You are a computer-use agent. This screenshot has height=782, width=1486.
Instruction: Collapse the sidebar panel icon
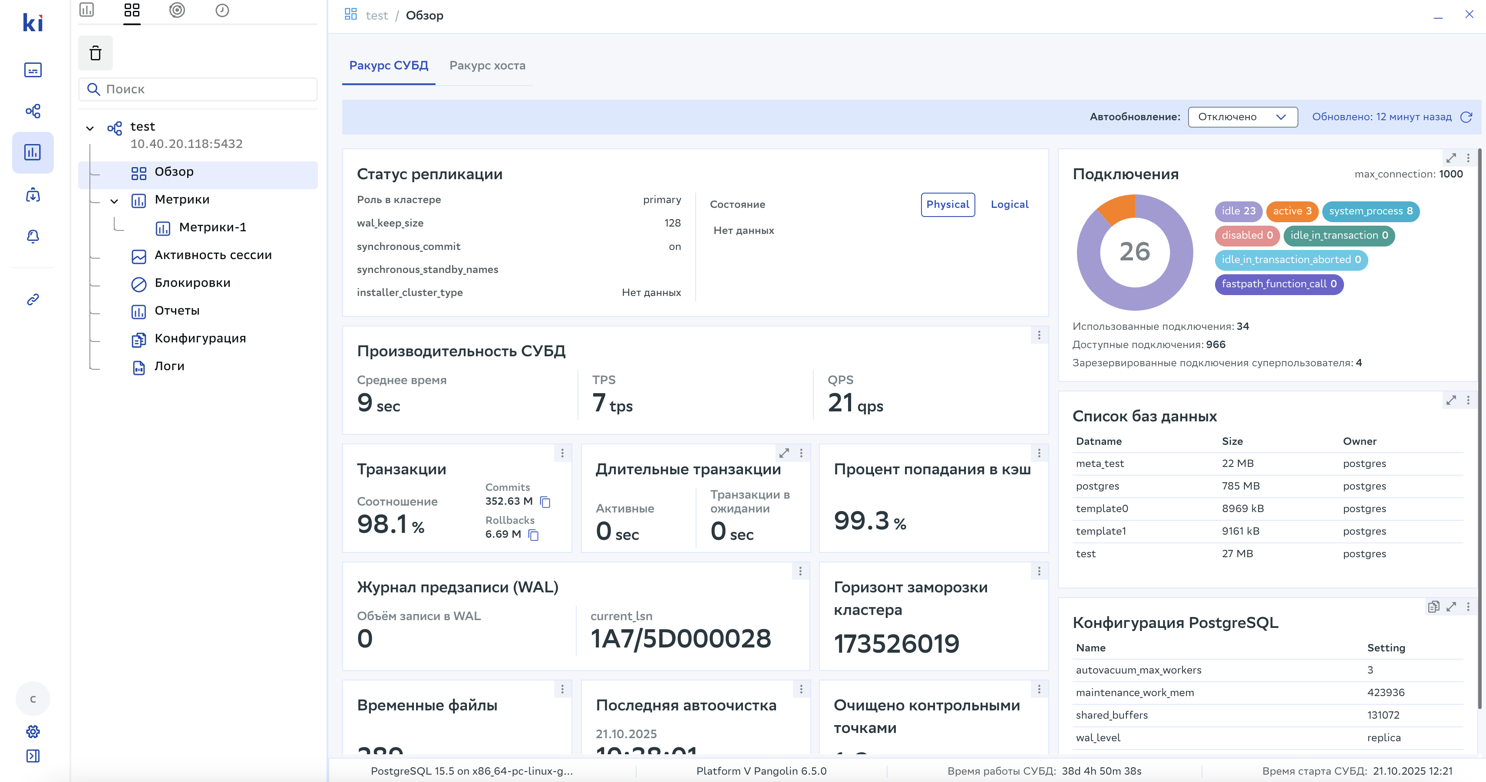[x=33, y=756]
